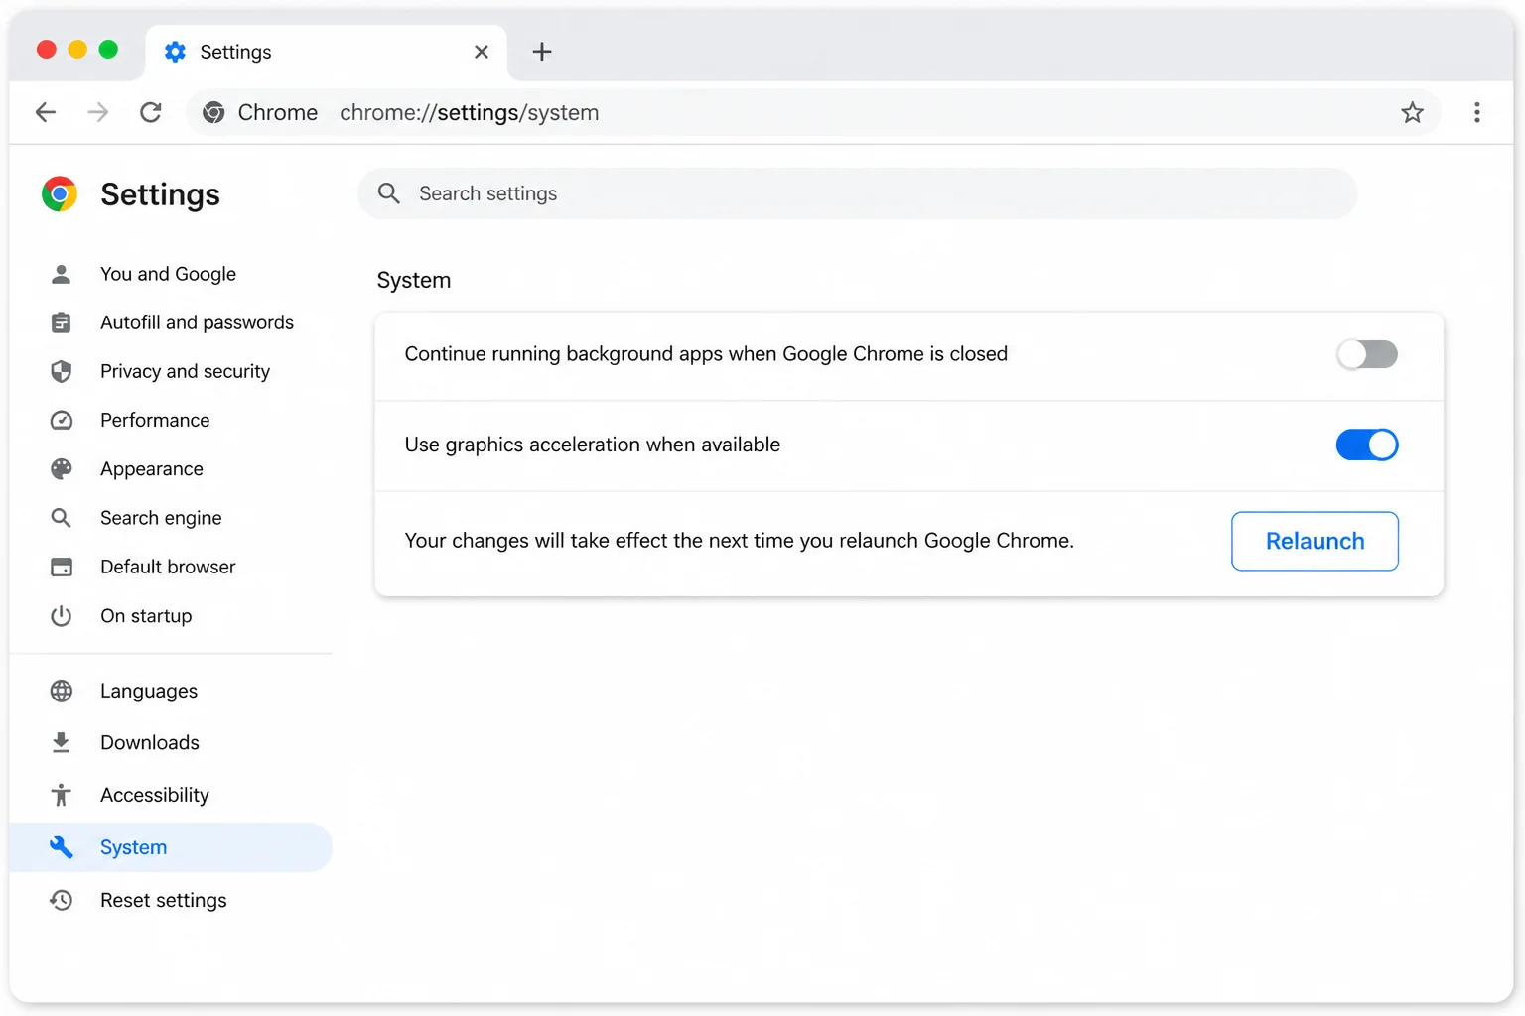Click the magnifier icon for Search engine

tap(61, 518)
